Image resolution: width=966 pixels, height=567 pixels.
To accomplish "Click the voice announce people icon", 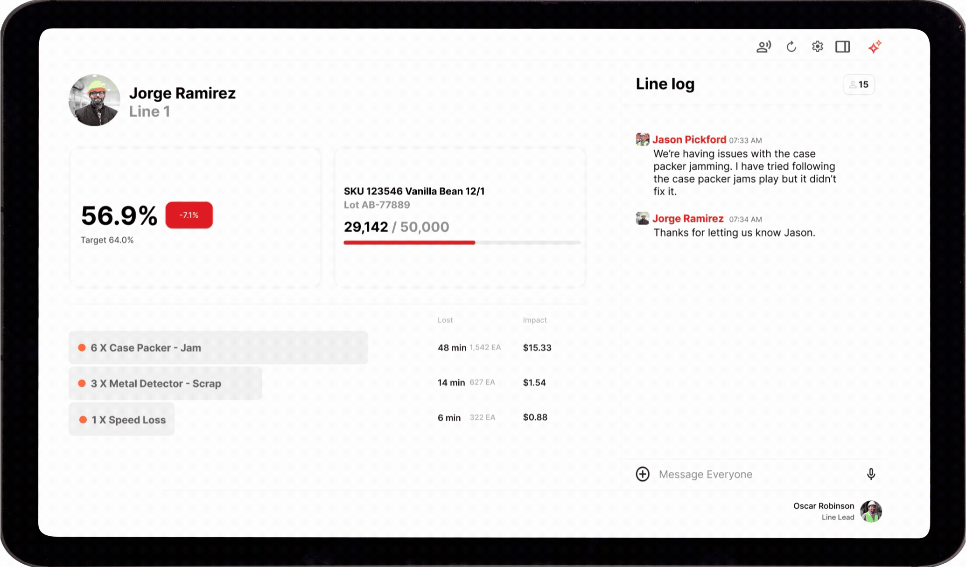I will tap(763, 47).
